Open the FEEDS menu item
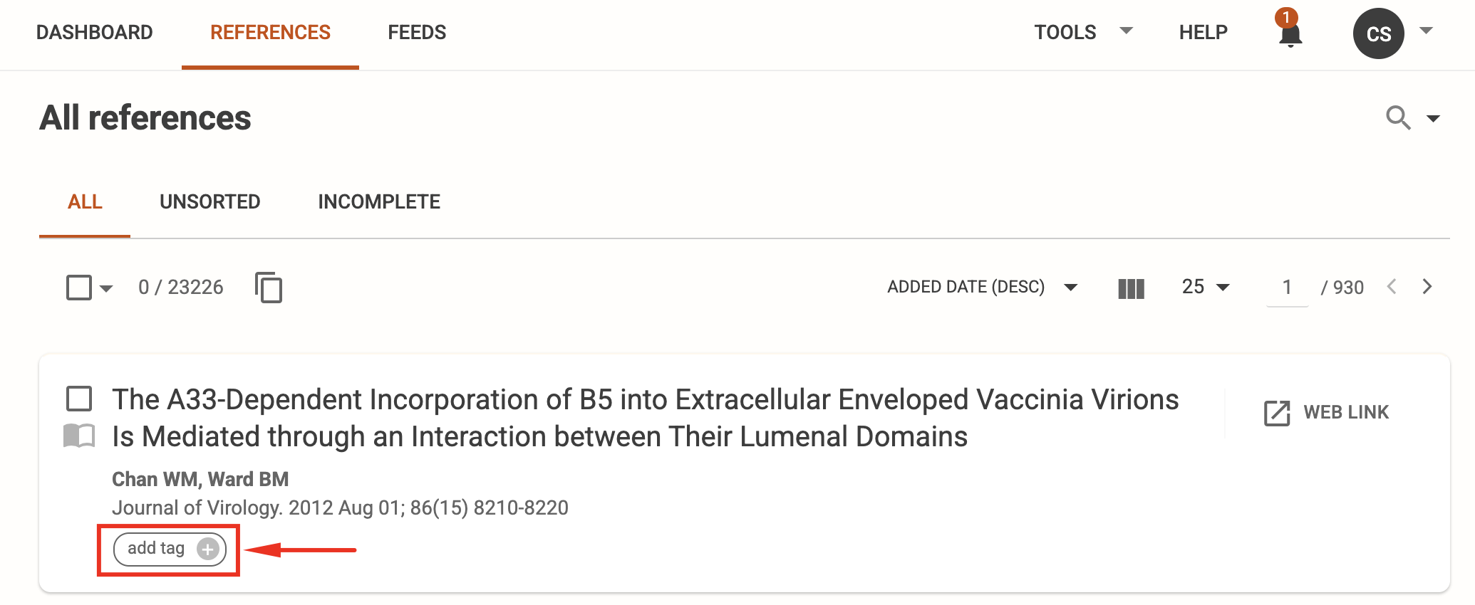This screenshot has width=1475, height=605. click(x=417, y=32)
